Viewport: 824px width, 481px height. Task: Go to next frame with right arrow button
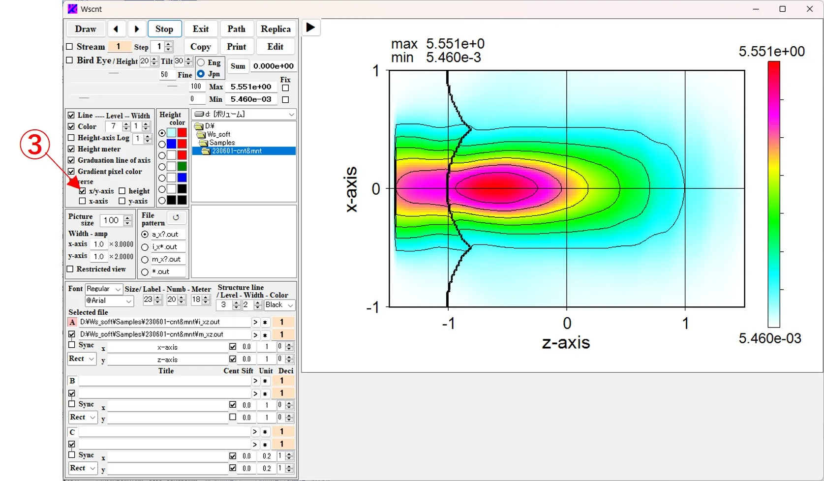click(x=137, y=29)
